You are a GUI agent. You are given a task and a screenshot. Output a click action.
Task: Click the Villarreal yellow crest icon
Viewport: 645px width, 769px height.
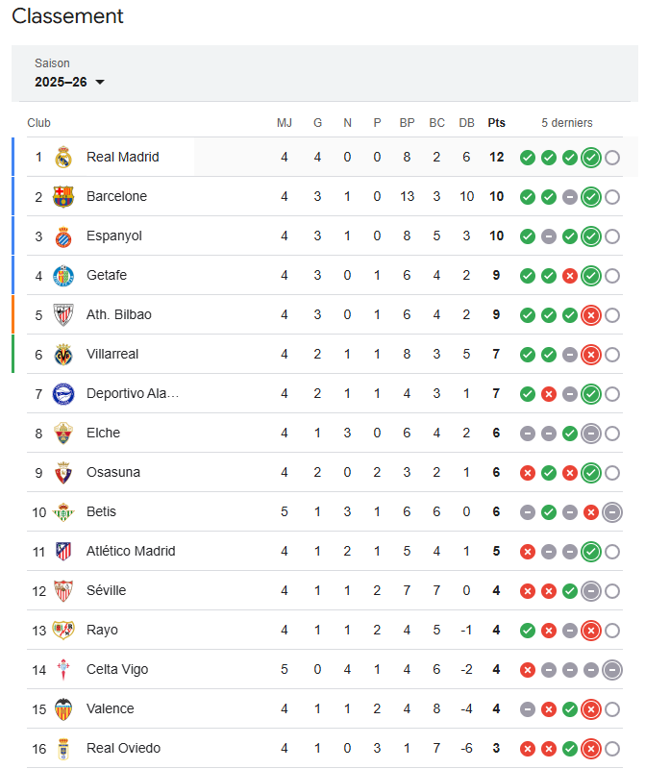tap(63, 354)
